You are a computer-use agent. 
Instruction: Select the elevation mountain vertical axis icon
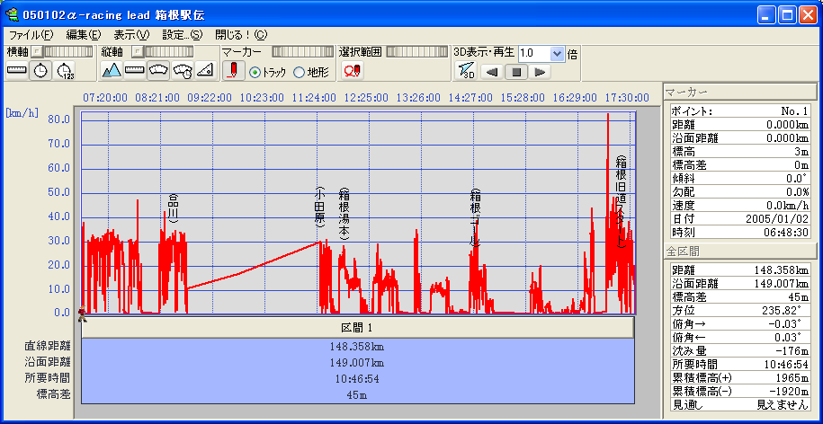pyautogui.click(x=112, y=71)
